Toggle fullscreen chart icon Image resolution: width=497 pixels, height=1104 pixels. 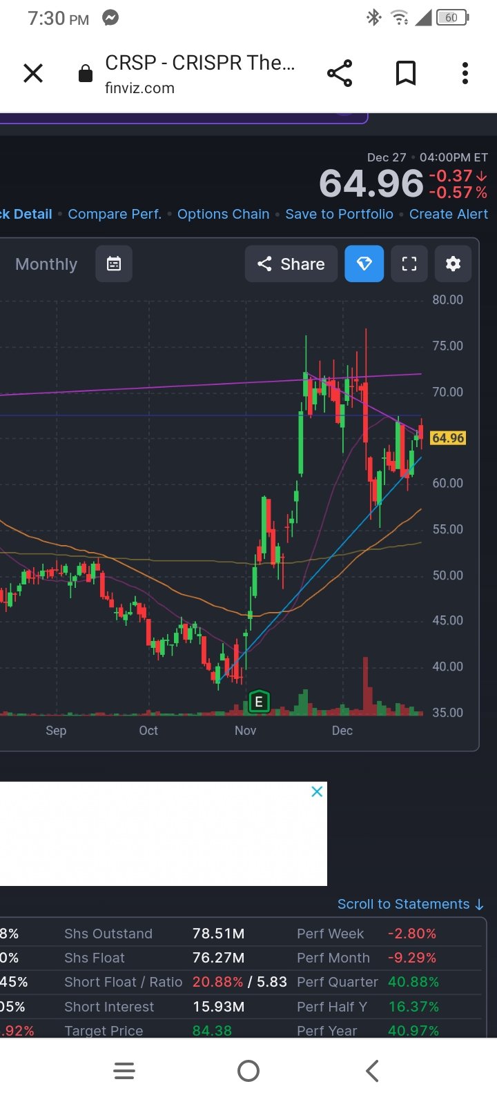(409, 264)
